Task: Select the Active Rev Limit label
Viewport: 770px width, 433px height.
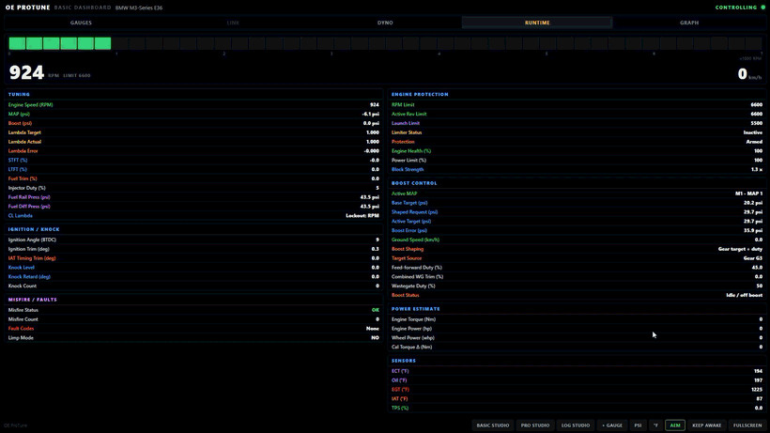Action: (409, 114)
